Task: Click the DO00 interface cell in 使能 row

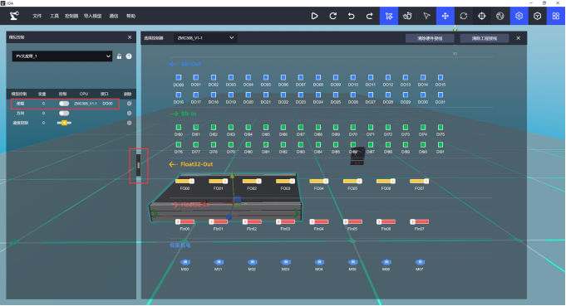Action: (107, 104)
